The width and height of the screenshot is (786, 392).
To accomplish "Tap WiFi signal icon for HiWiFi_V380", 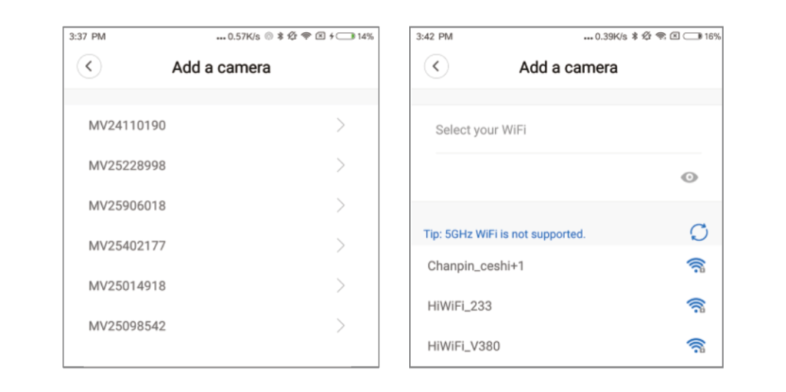I will pyautogui.click(x=695, y=346).
